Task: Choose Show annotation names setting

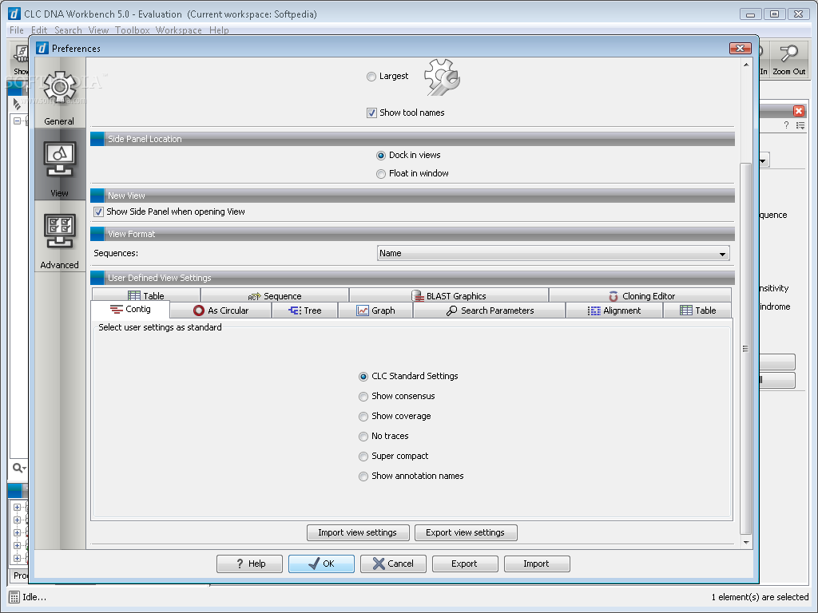Action: point(363,477)
